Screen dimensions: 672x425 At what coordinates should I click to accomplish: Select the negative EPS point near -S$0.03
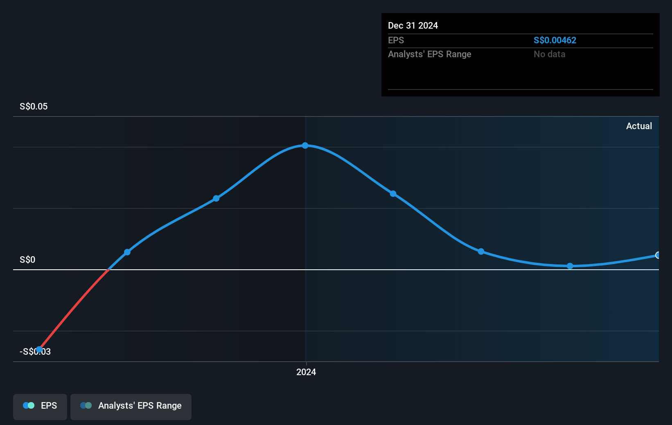39,349
